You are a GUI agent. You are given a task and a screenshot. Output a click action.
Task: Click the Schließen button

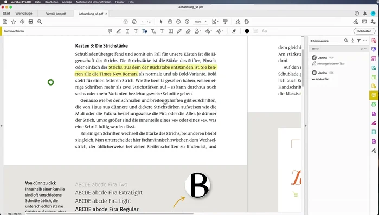point(364,31)
